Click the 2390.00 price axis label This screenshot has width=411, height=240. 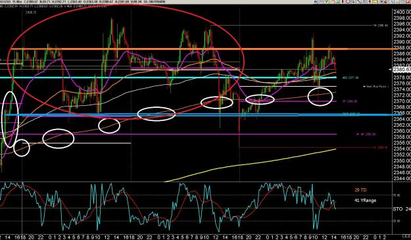402,42
